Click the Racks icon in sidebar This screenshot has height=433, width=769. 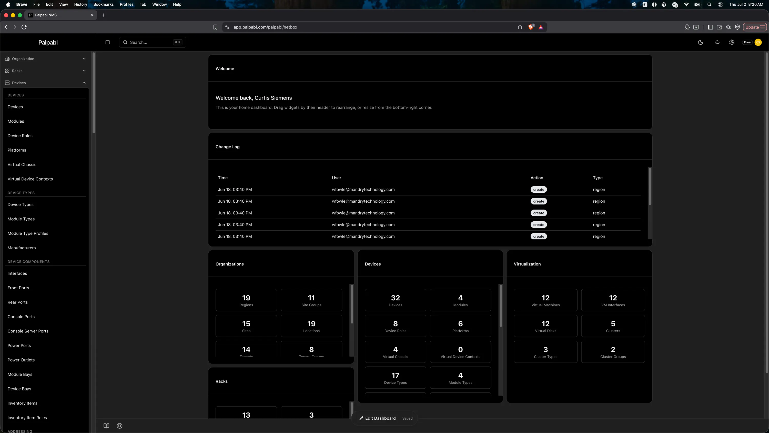[x=7, y=71]
